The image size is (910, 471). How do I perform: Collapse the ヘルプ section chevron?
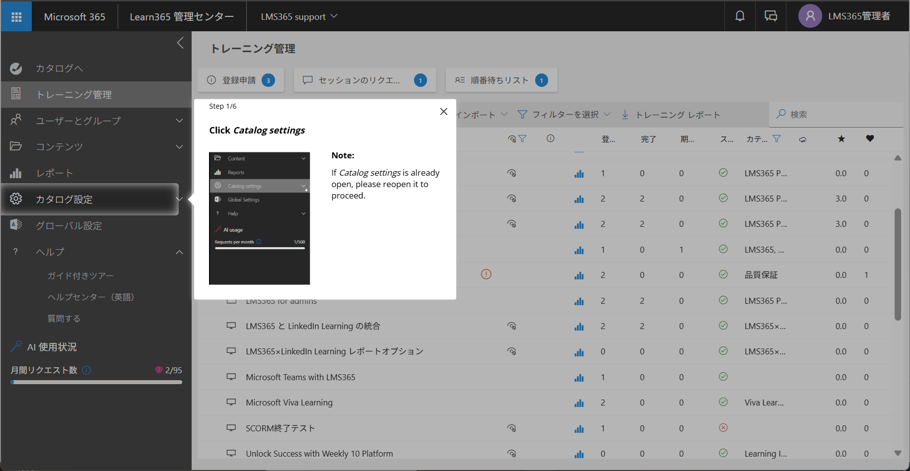click(x=179, y=252)
